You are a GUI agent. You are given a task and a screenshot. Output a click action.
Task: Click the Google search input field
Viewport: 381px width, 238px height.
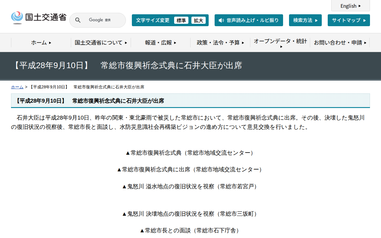(x=101, y=20)
